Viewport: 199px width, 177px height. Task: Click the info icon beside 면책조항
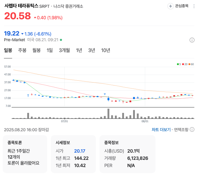tap(192, 129)
